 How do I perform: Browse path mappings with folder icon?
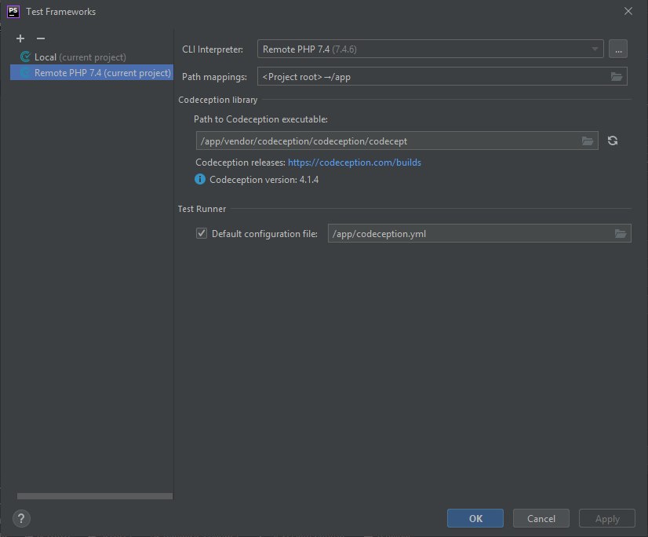[x=616, y=76]
